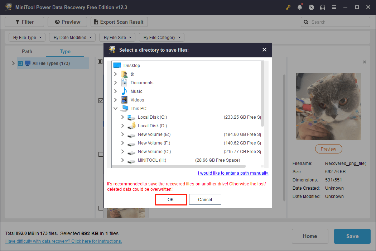The height and width of the screenshot is (251, 376).
Task: Expand the tk user folder
Action: 115,74
